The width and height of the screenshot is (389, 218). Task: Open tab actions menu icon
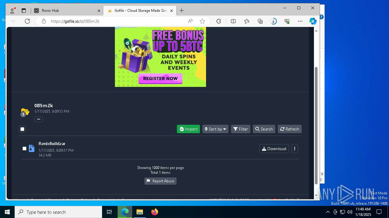tap(24, 11)
